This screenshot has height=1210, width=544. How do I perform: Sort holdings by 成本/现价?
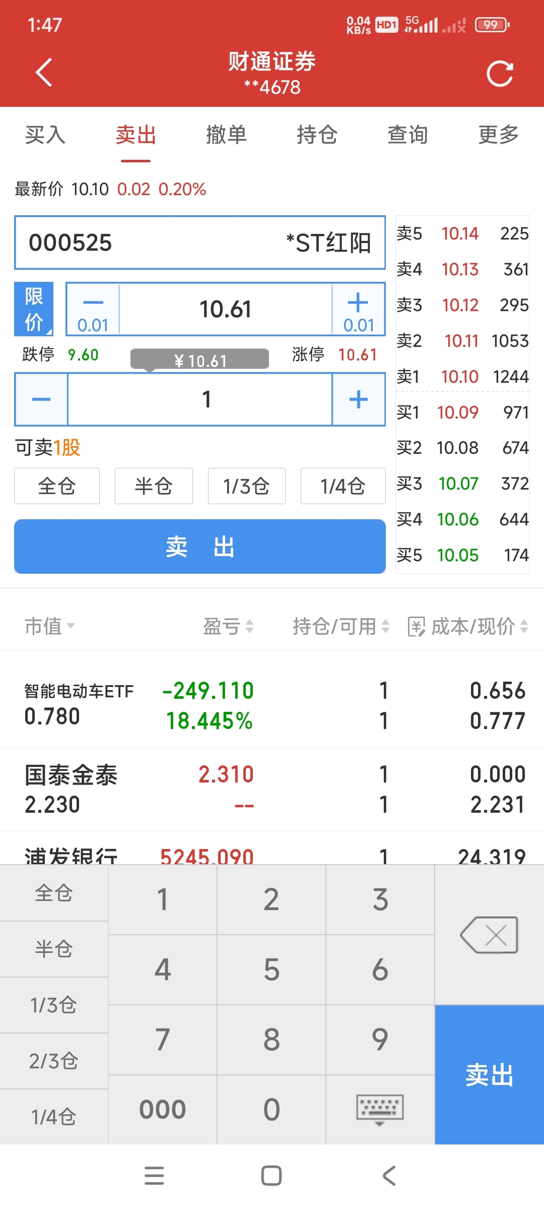click(x=480, y=626)
